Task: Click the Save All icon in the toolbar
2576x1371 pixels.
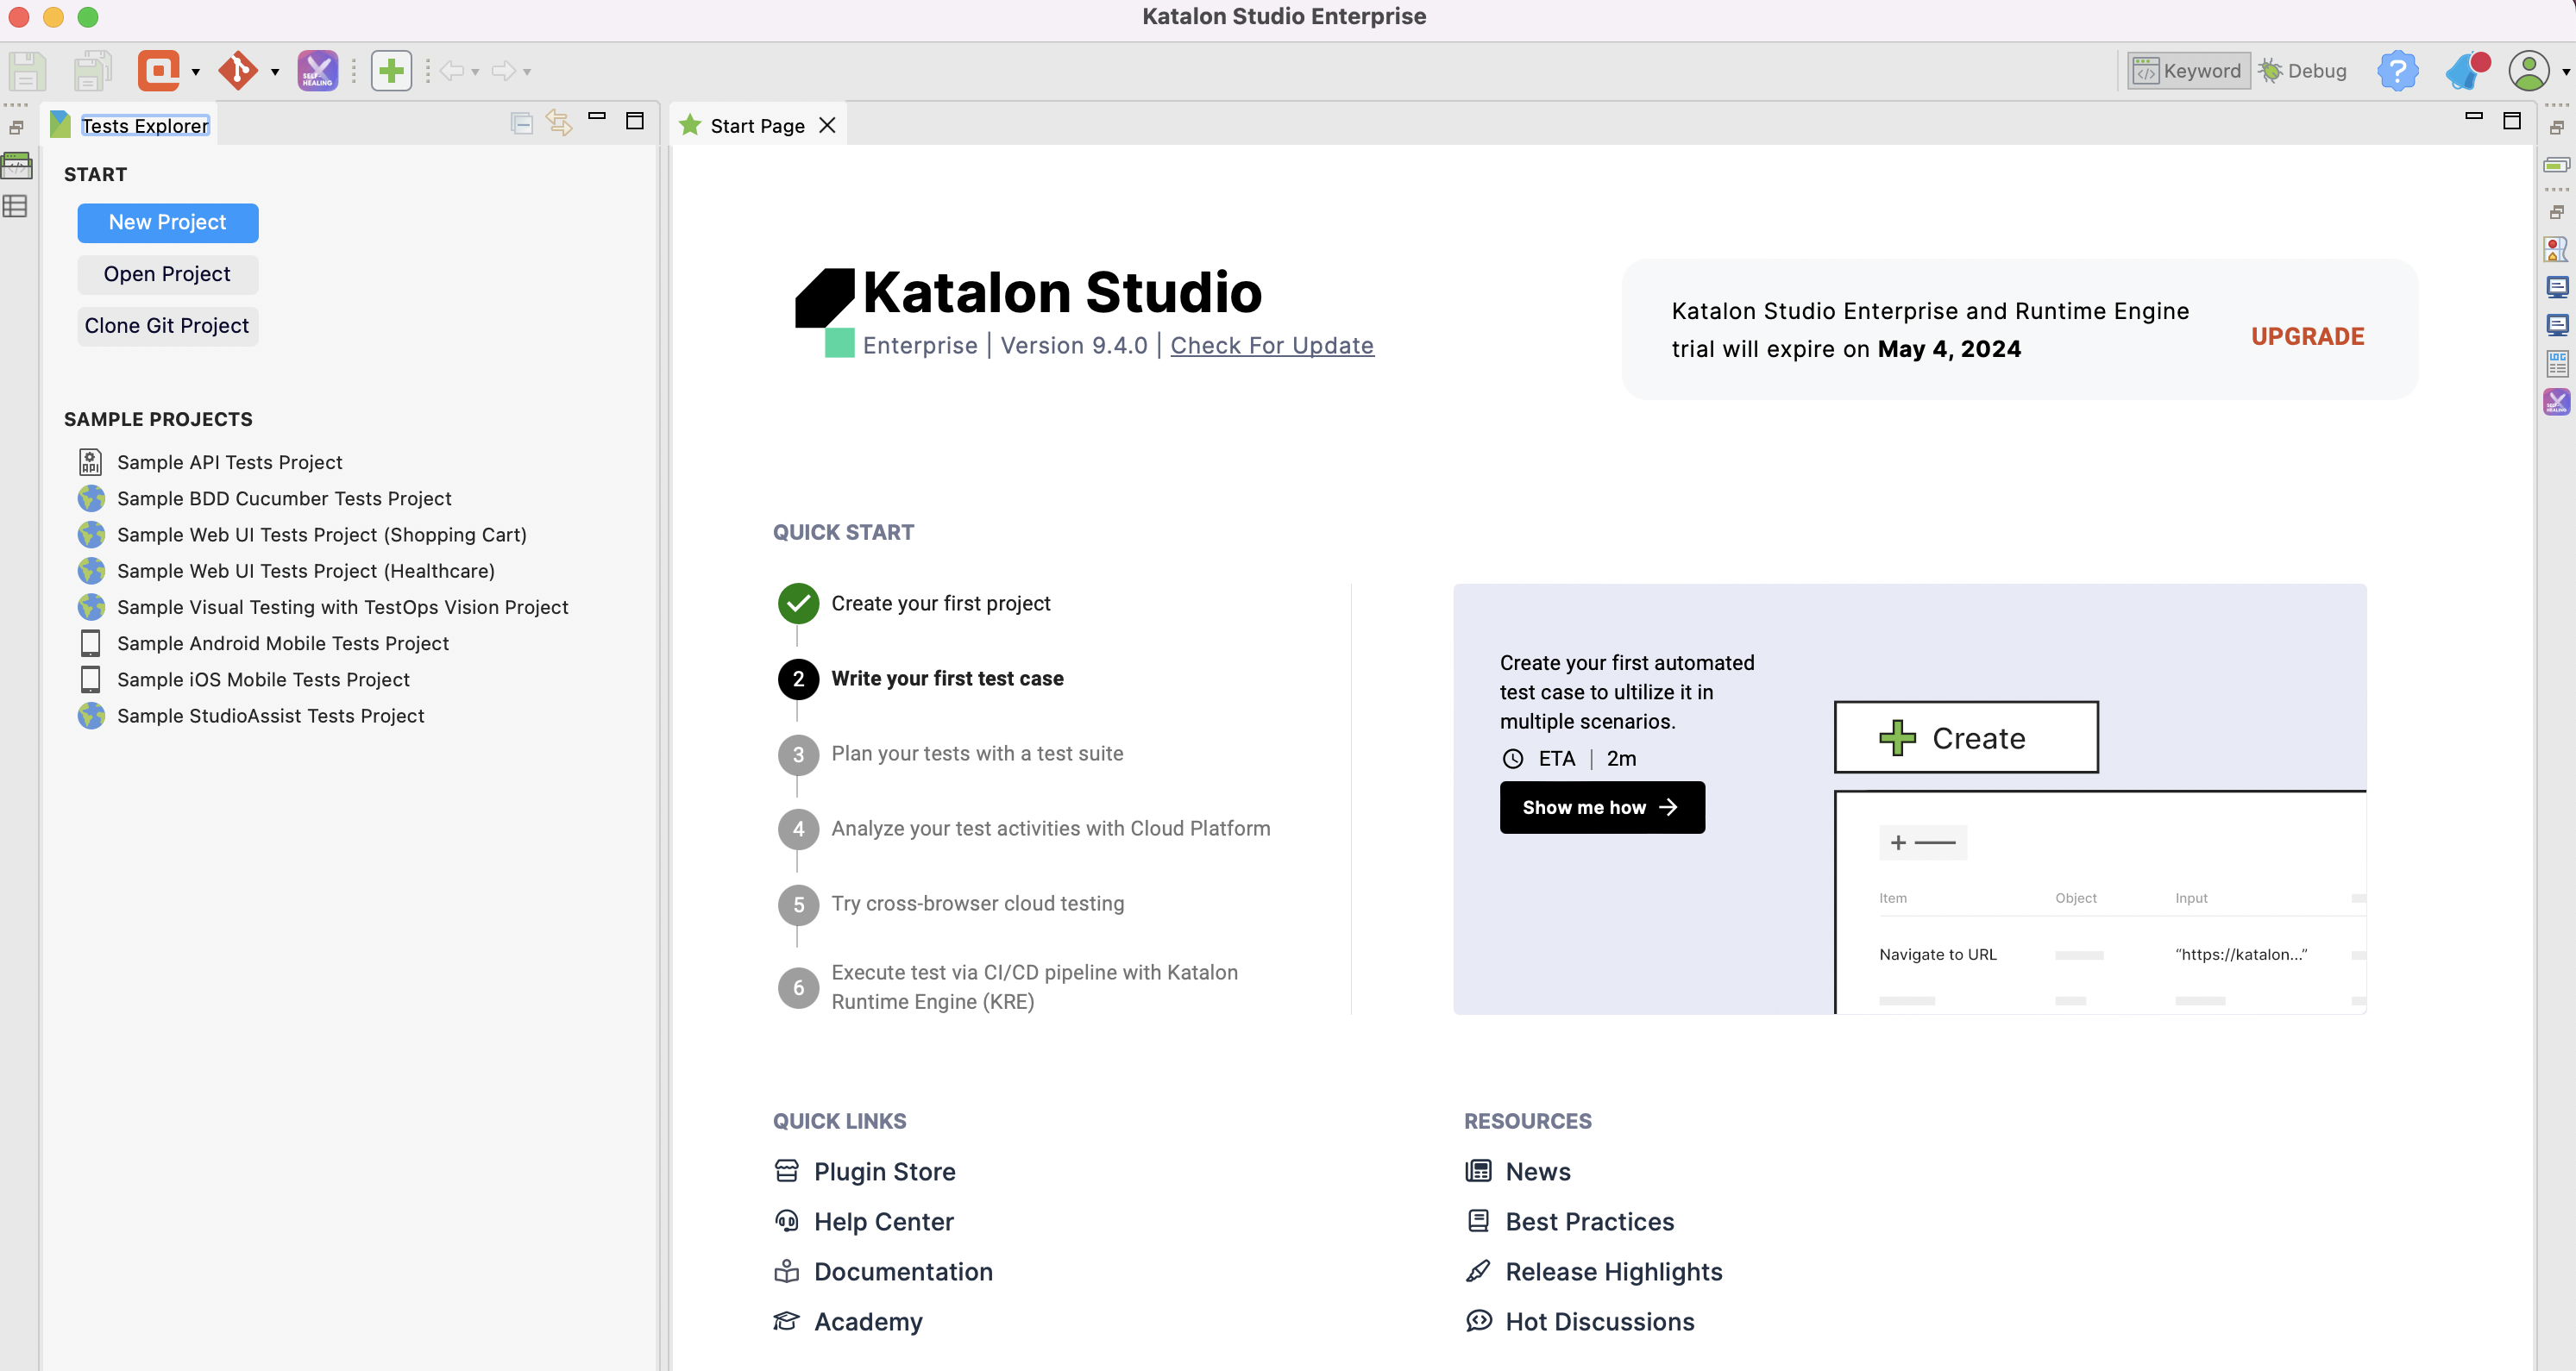Action: [x=92, y=71]
